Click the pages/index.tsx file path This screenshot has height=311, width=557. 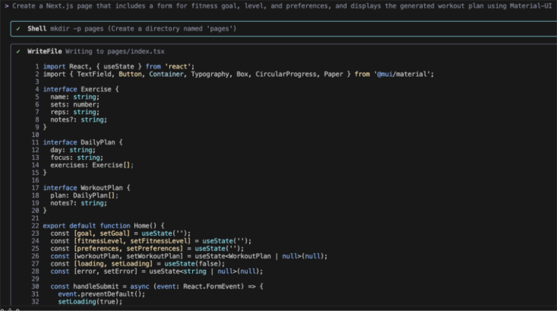139,52
